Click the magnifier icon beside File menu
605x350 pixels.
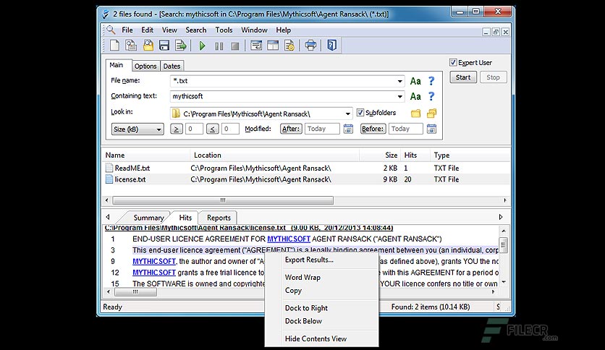coord(111,30)
